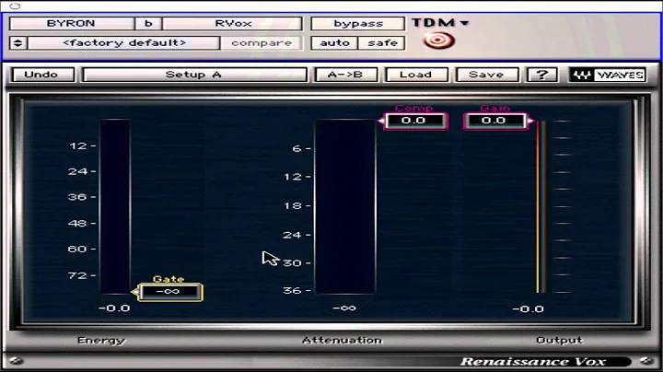Click the Output meter bar
Screen dimensions: 663x372
coord(541,207)
